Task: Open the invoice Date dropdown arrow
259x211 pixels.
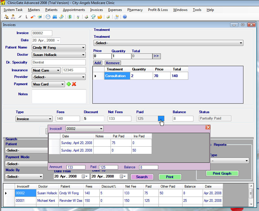Action: [58, 40]
